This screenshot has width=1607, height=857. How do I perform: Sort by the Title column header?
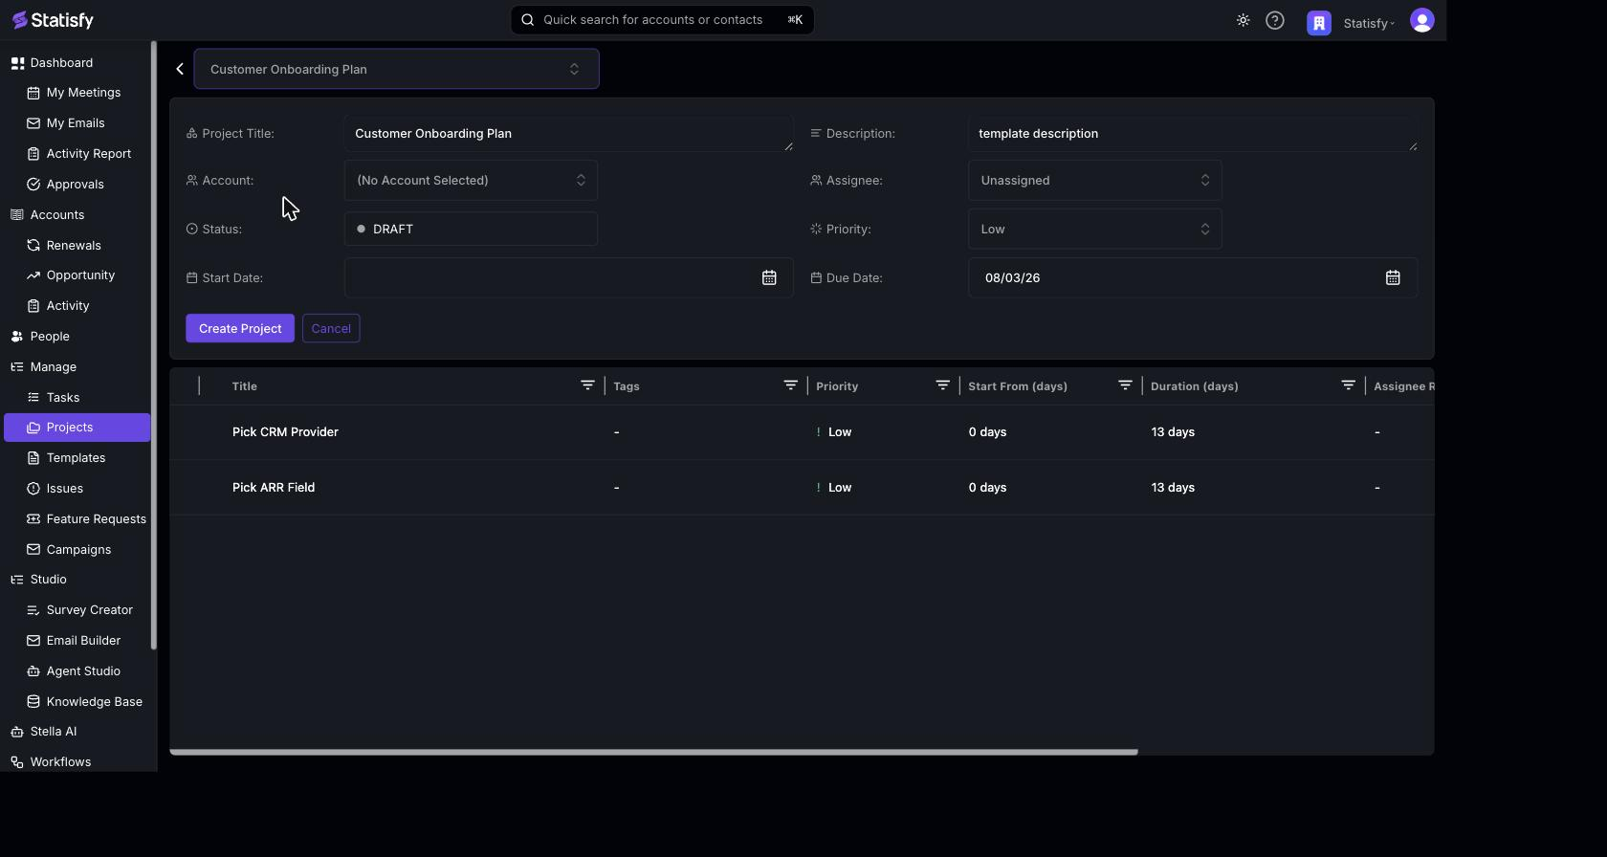tap(245, 386)
